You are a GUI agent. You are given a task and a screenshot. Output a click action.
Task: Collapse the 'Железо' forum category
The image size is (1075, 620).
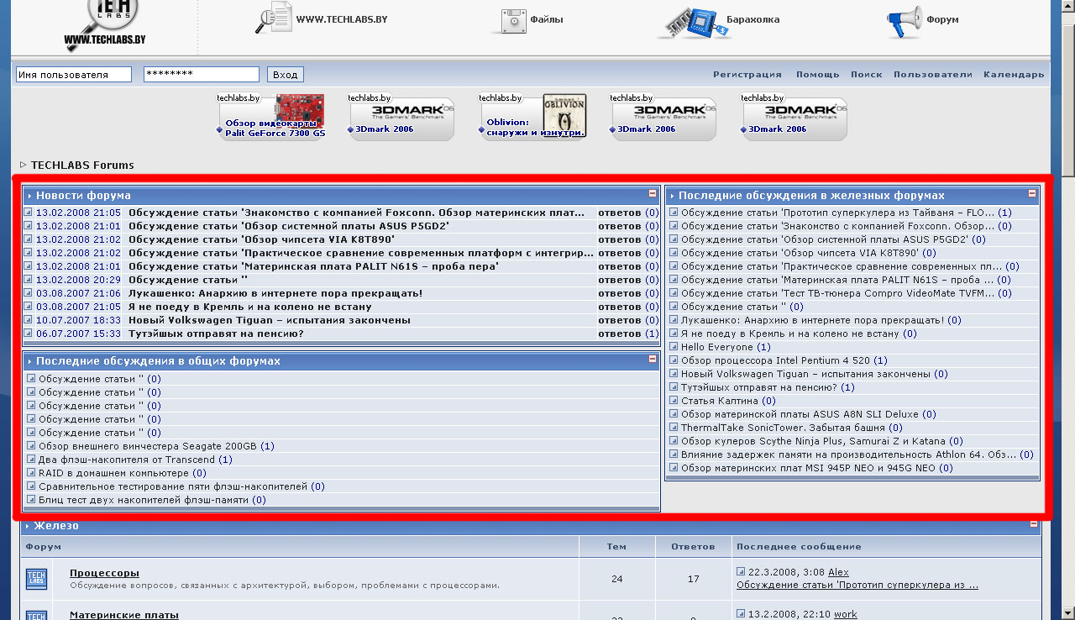pos(1034,524)
